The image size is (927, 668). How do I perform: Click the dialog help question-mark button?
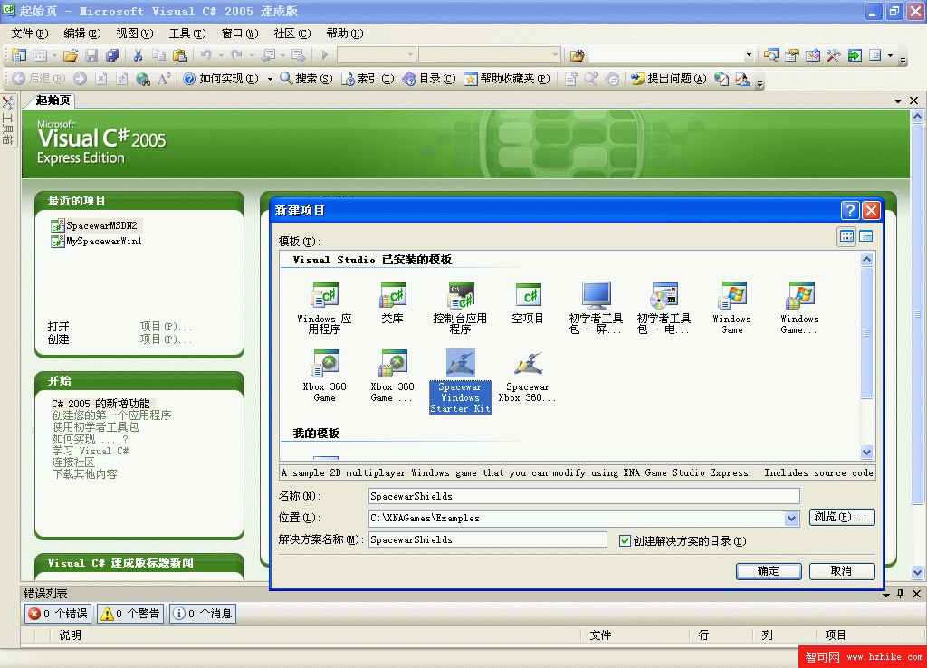click(849, 211)
